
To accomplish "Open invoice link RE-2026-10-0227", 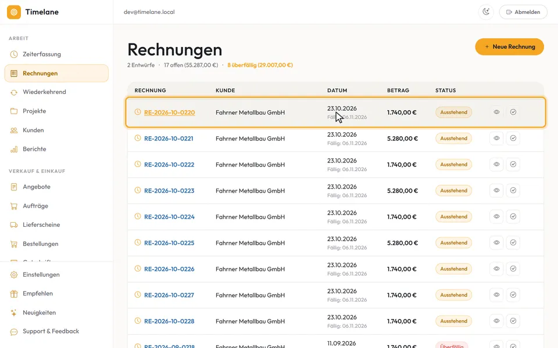I will (x=169, y=295).
